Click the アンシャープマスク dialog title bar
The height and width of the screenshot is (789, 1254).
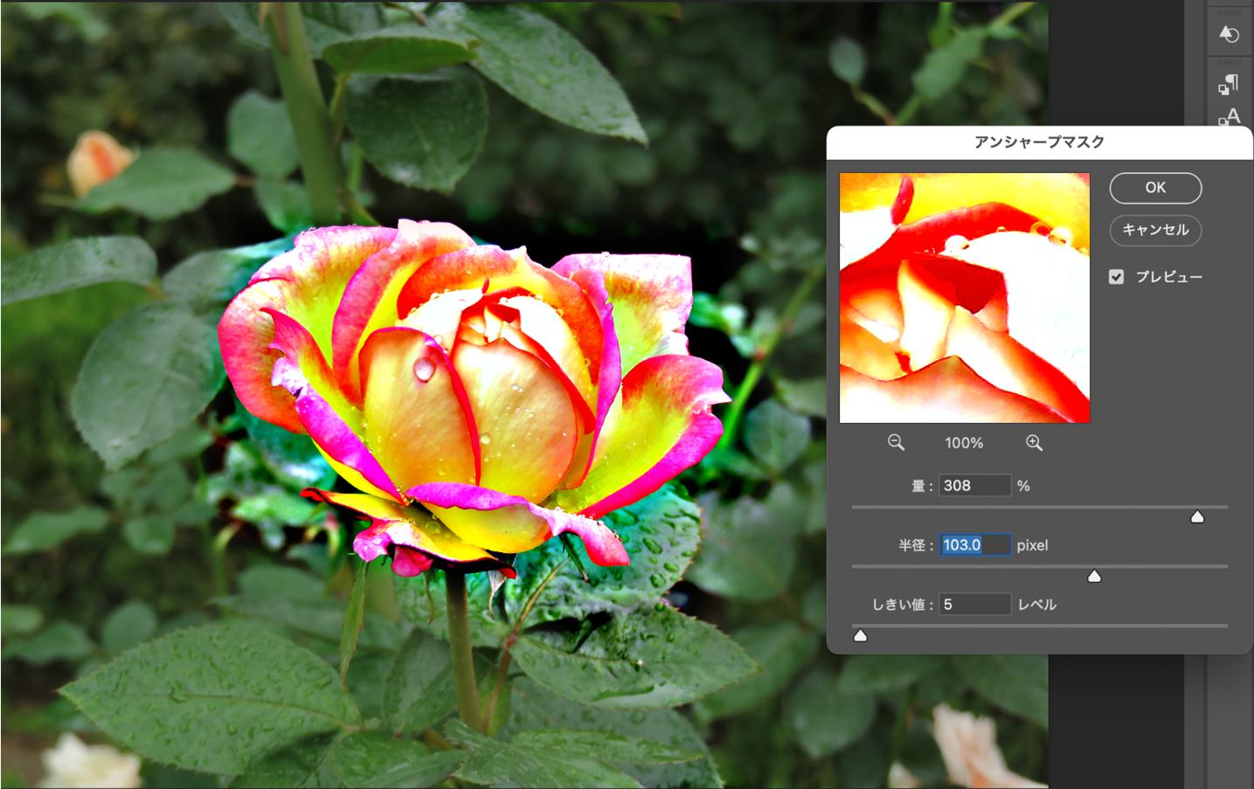1039,142
